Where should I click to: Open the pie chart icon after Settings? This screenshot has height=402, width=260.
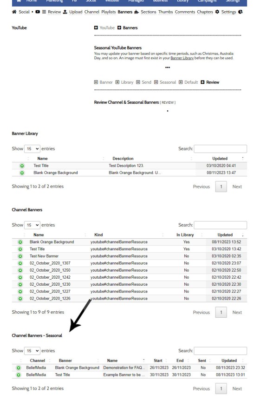click(240, 12)
